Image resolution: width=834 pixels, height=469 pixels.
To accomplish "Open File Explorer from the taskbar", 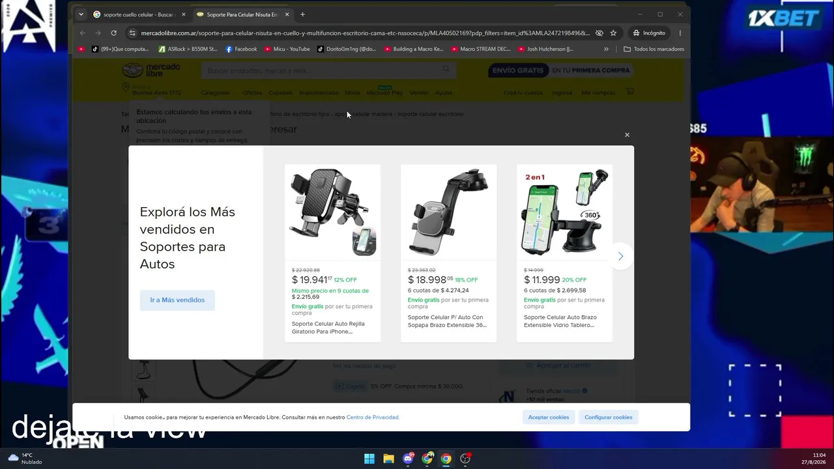I will tap(388, 459).
